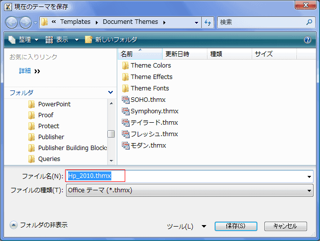Sort by 名前 column header
The image size is (320, 241).
pos(140,54)
